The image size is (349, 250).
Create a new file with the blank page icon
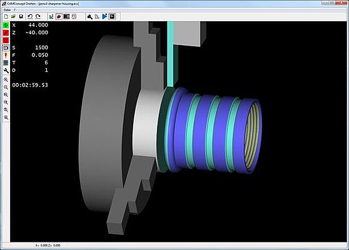[x=6, y=17]
